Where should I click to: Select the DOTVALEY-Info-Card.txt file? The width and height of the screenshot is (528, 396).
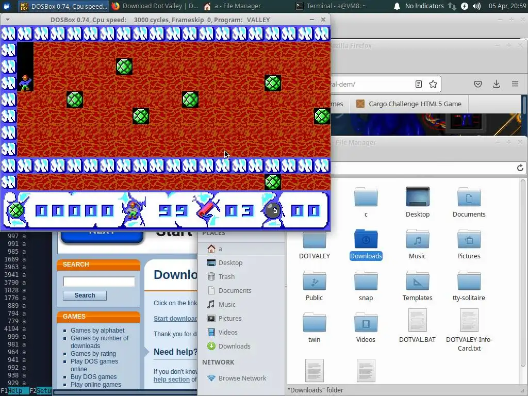click(x=469, y=330)
